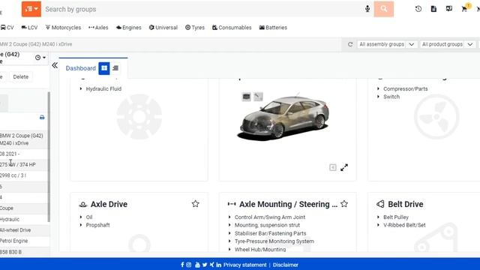This screenshot has height=270, width=480.
Task: Open Tyre-Pressure Monitoring System
Action: [274, 241]
